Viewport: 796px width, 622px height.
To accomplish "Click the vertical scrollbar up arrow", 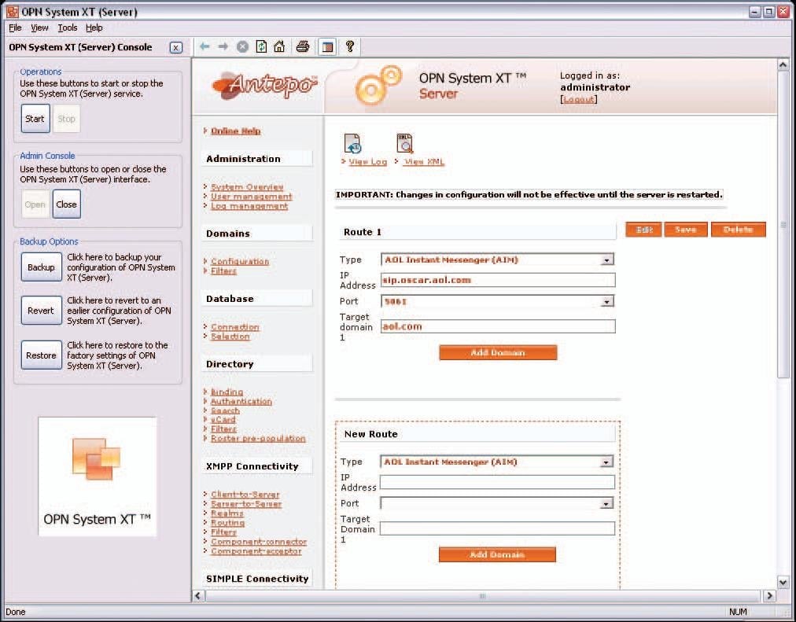I will click(x=783, y=65).
